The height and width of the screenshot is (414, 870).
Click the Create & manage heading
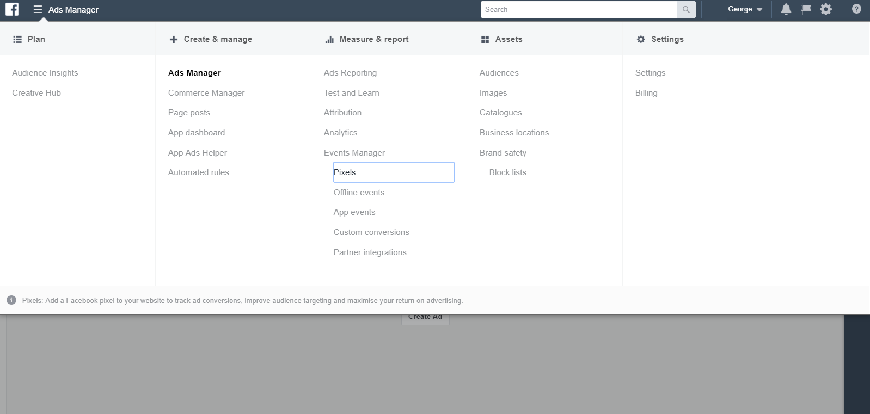(x=218, y=39)
